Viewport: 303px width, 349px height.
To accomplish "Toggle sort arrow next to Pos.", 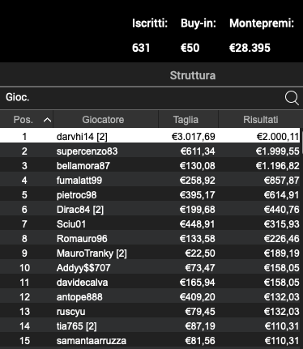I will pos(47,120).
